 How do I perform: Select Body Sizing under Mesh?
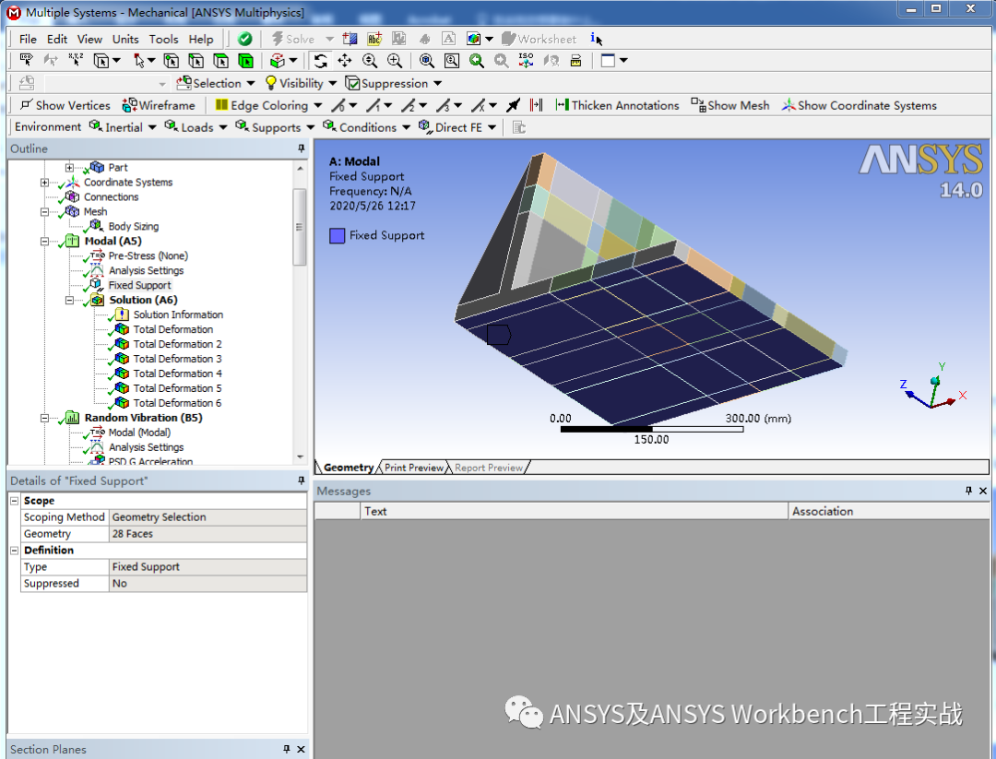[x=134, y=227]
